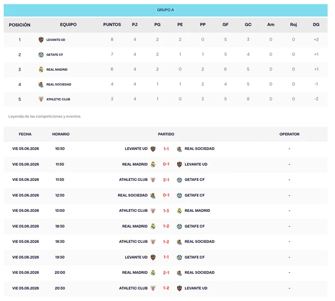335x301 pixels.
Task: Click REAL SOCIEDAD name in 20:00 match
Action: coord(200,272)
